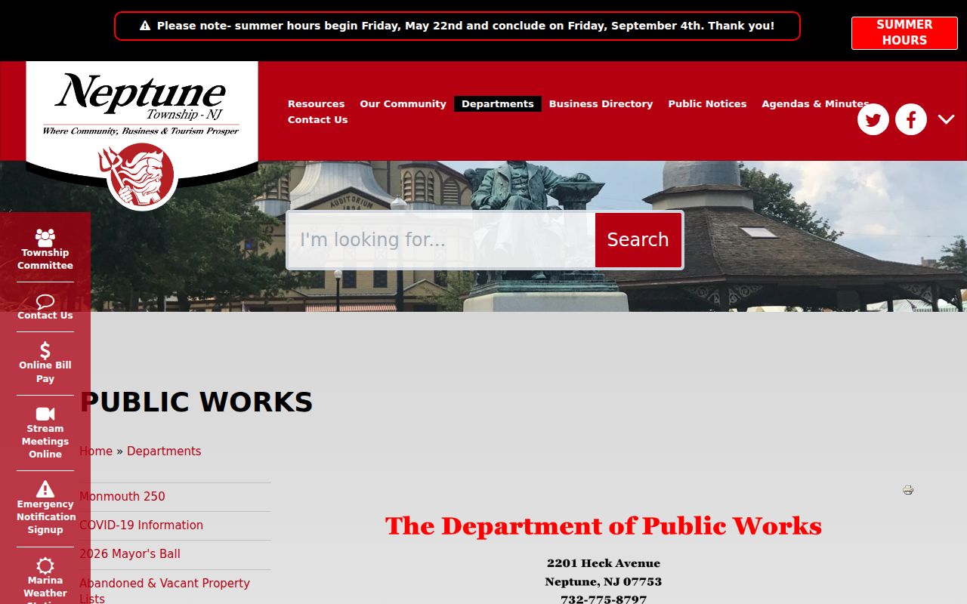The width and height of the screenshot is (967, 604).
Task: Click the summer hours alert banner
Action: [457, 26]
